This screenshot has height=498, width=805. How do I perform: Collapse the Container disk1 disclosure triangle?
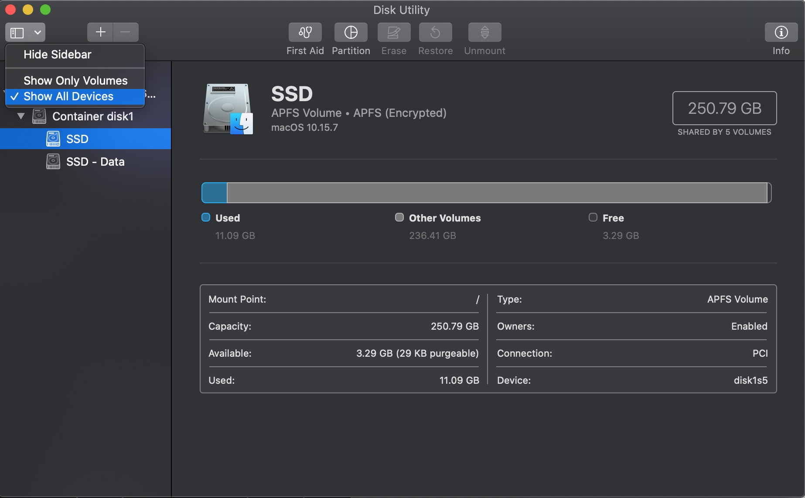coord(20,116)
